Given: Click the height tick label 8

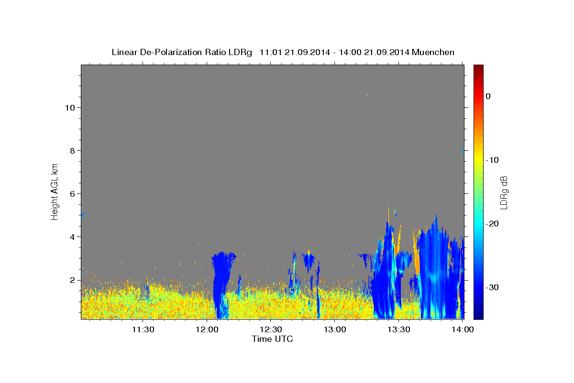Looking at the screenshot, I should (x=73, y=151).
